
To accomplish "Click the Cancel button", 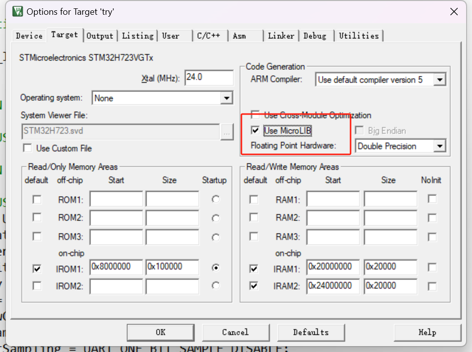I will coord(236,332).
